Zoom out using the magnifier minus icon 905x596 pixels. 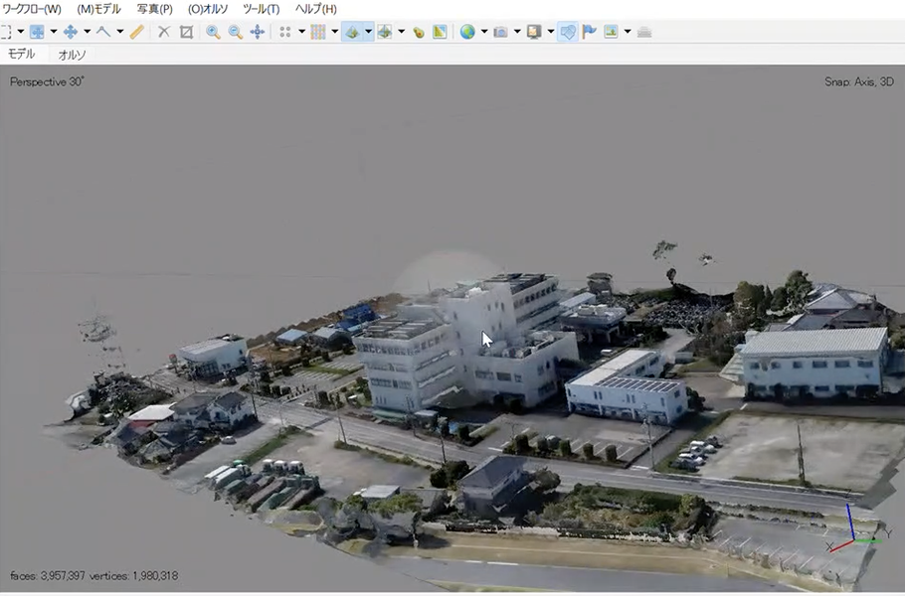click(x=236, y=32)
